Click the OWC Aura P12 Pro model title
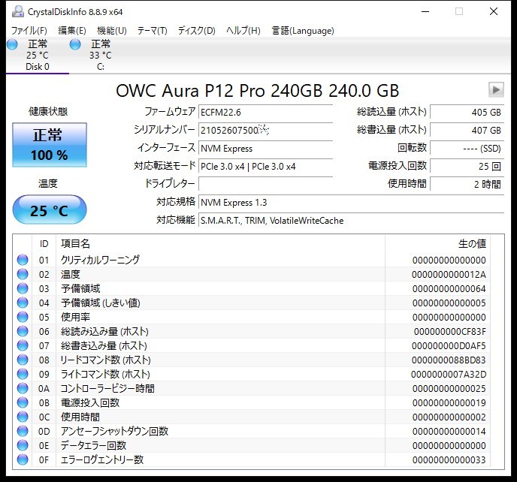This screenshot has height=482, width=517. [x=257, y=91]
